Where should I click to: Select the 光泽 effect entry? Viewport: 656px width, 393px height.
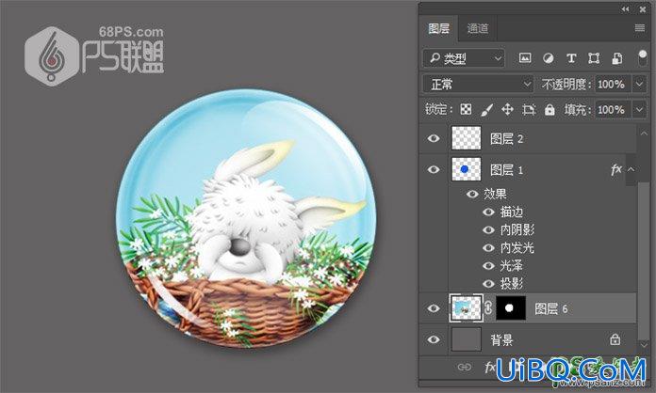coord(512,266)
